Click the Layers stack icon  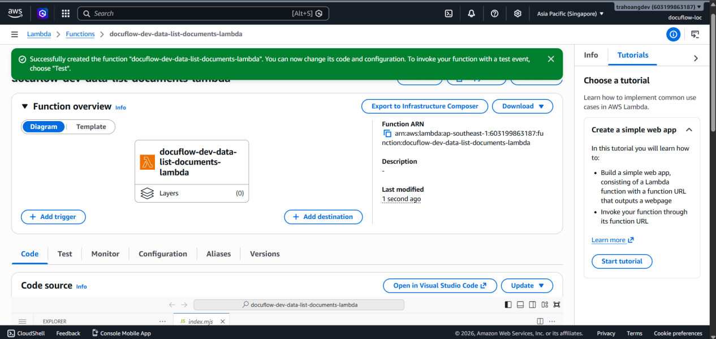tap(147, 193)
